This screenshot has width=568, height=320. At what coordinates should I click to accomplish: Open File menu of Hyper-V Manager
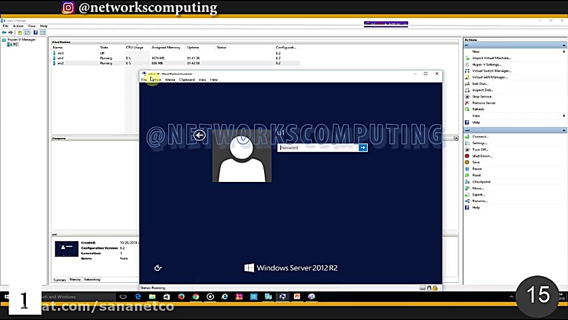click(5, 26)
